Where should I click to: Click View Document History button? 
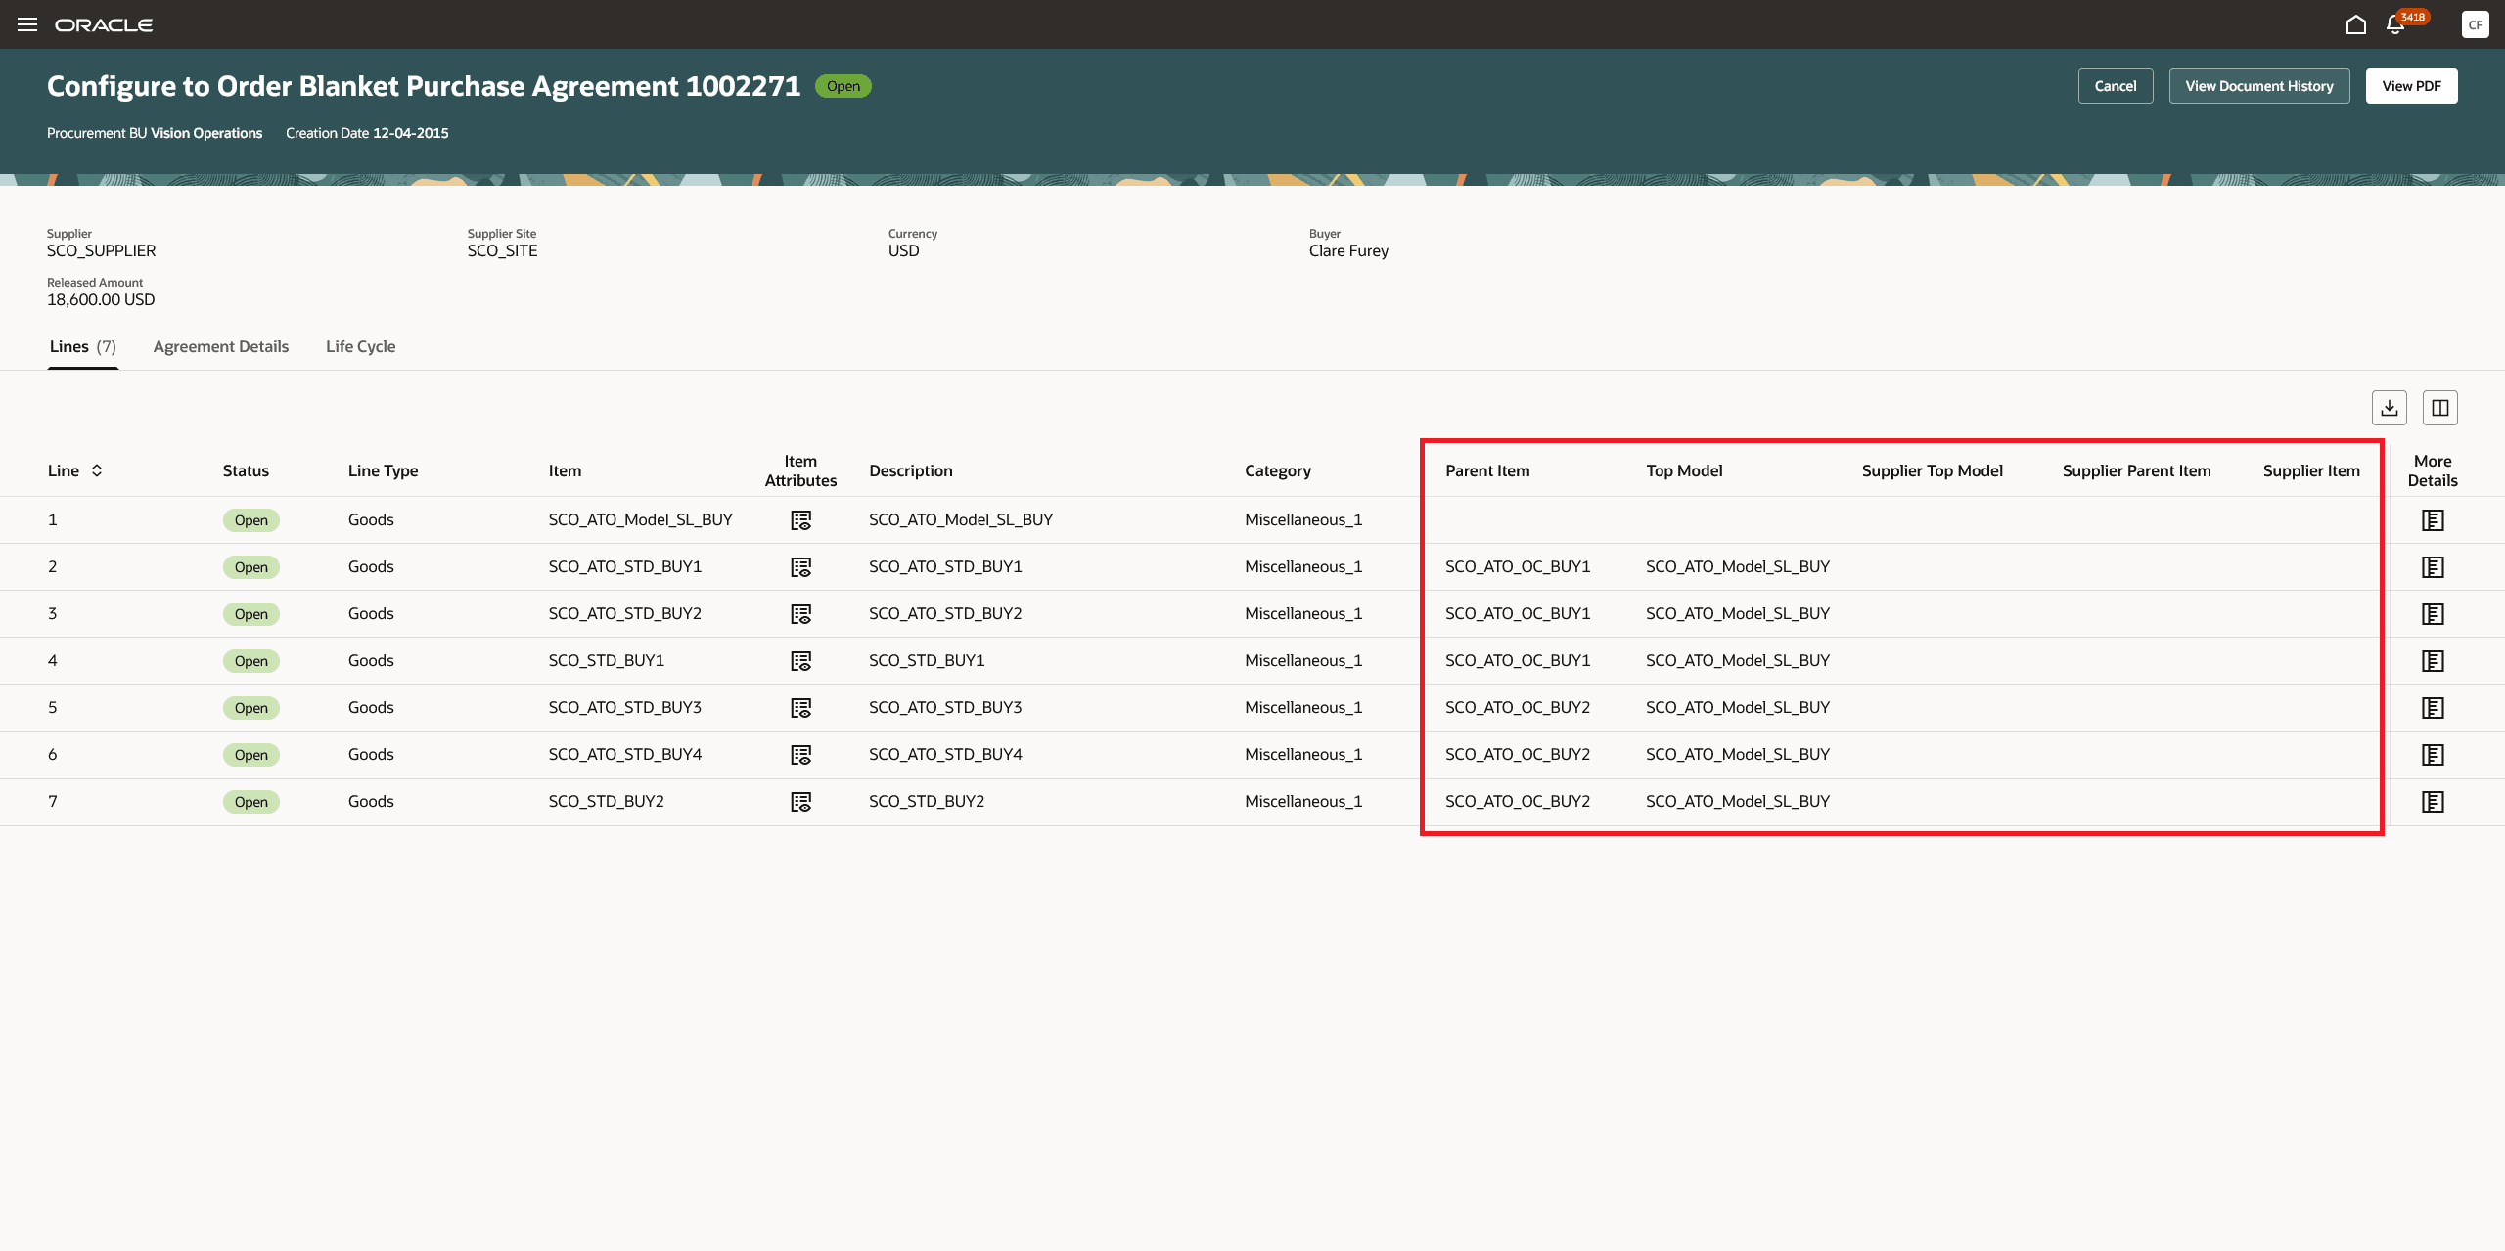click(x=2258, y=86)
